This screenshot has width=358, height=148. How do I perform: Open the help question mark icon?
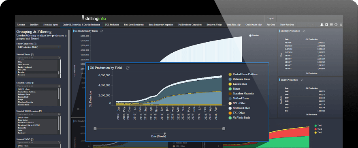pos(336,25)
